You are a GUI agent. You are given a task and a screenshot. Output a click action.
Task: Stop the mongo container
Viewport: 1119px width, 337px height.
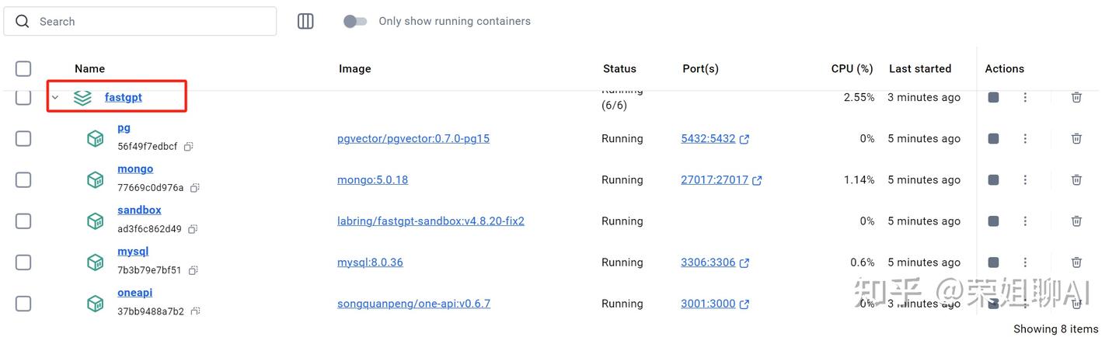[x=993, y=179]
